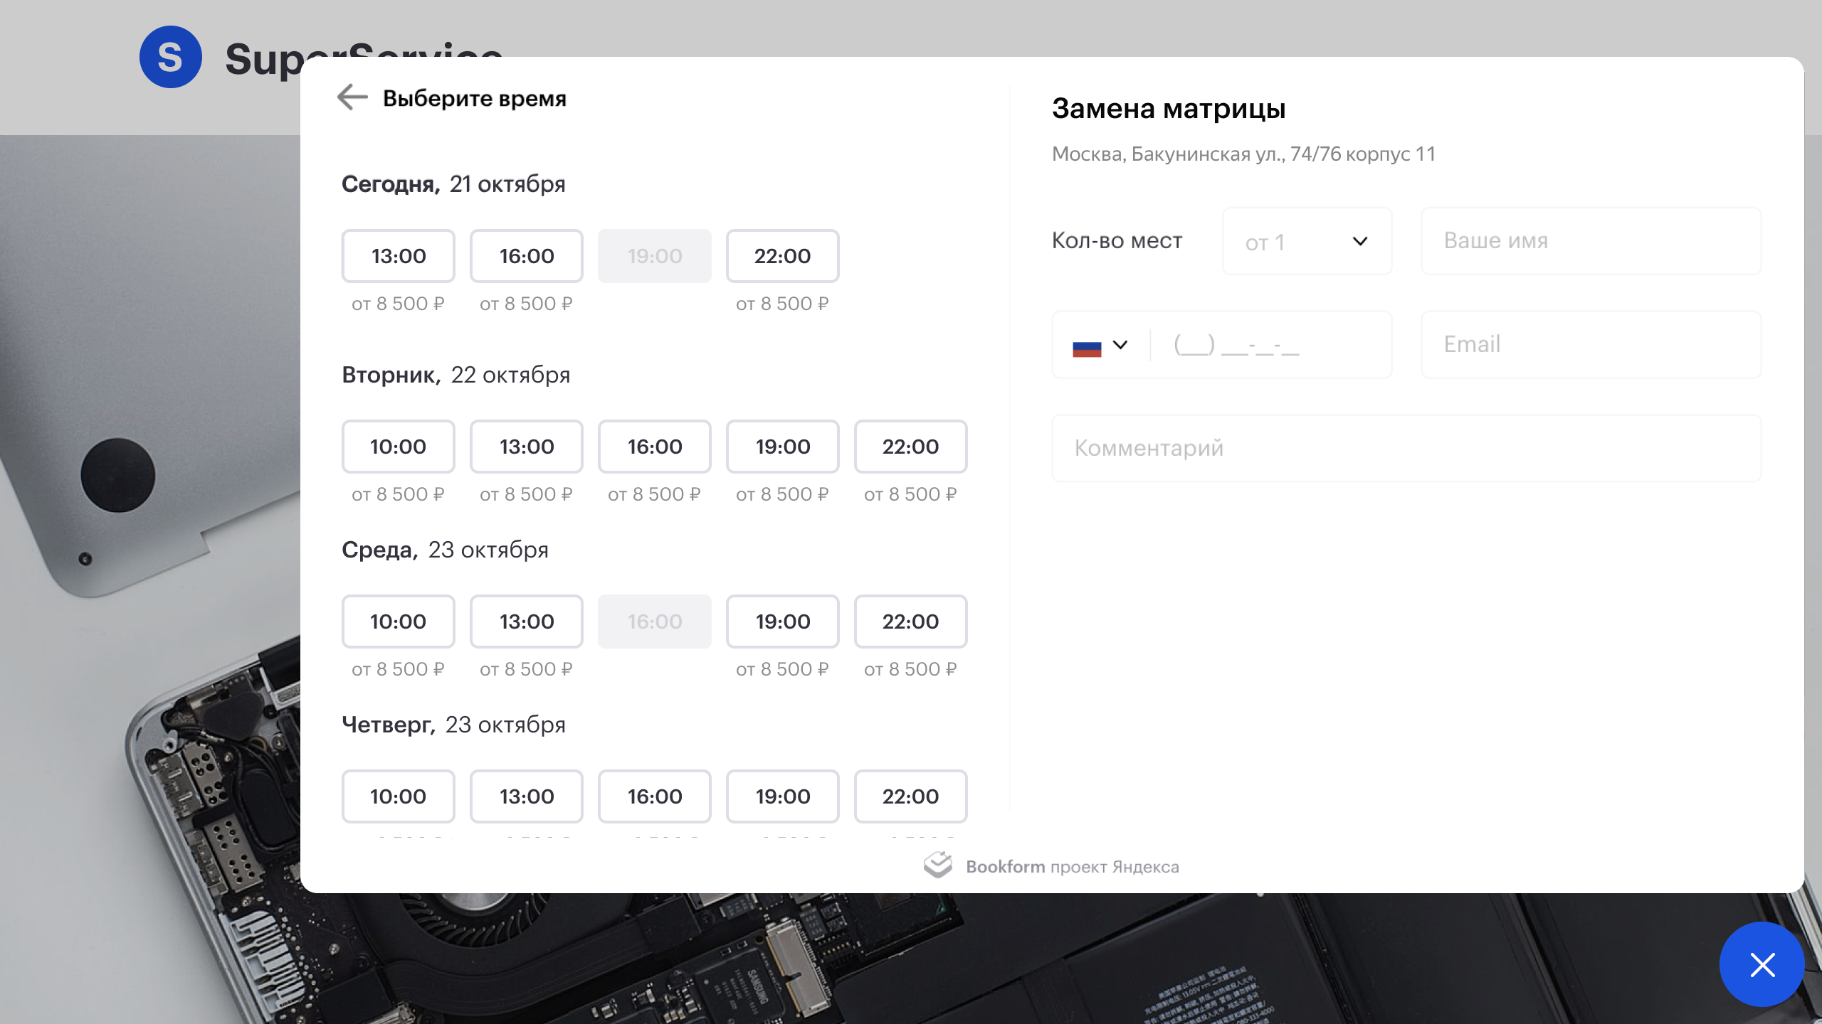The width and height of the screenshot is (1822, 1024).
Task: Click into the phone number field
Action: (1270, 345)
